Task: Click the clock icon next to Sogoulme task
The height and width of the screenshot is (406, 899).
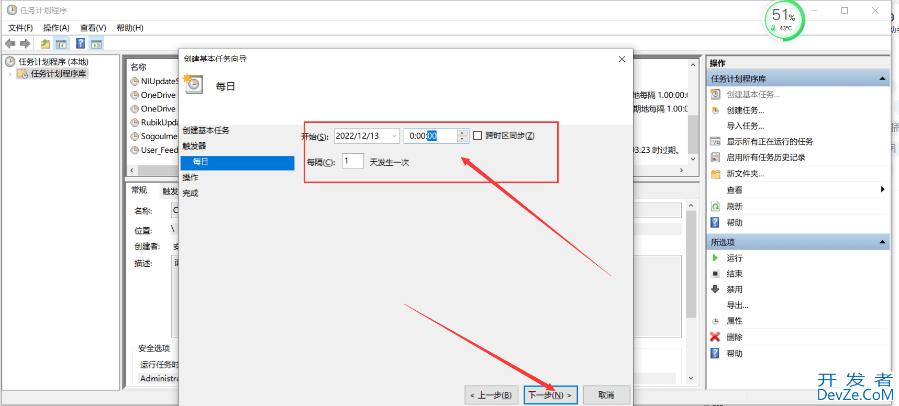Action: (135, 137)
